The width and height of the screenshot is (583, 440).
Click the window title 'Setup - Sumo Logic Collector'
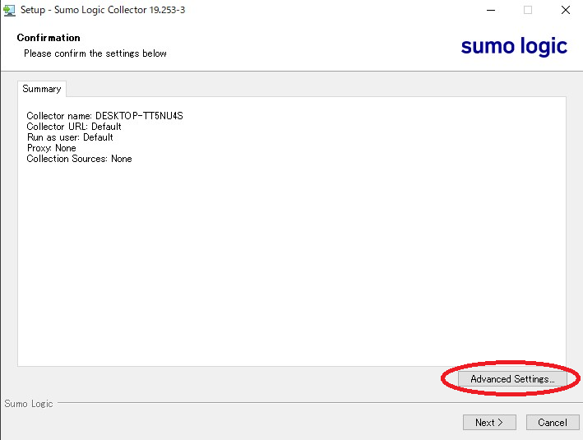pos(103,10)
